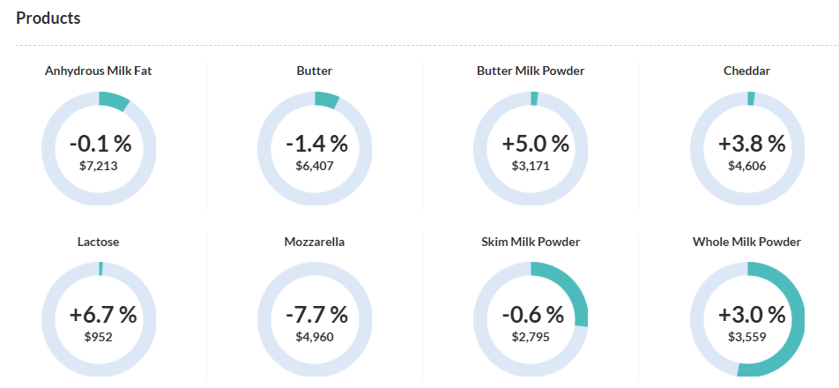Viewport: 839px width, 388px height.
Task: Select the Mozzarella product title
Action: (315, 242)
